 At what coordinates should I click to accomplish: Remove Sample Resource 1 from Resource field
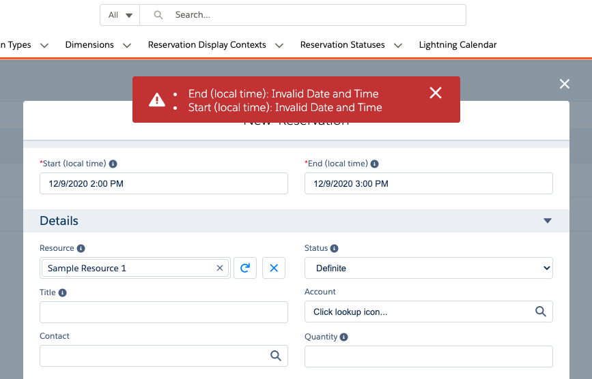(220, 268)
